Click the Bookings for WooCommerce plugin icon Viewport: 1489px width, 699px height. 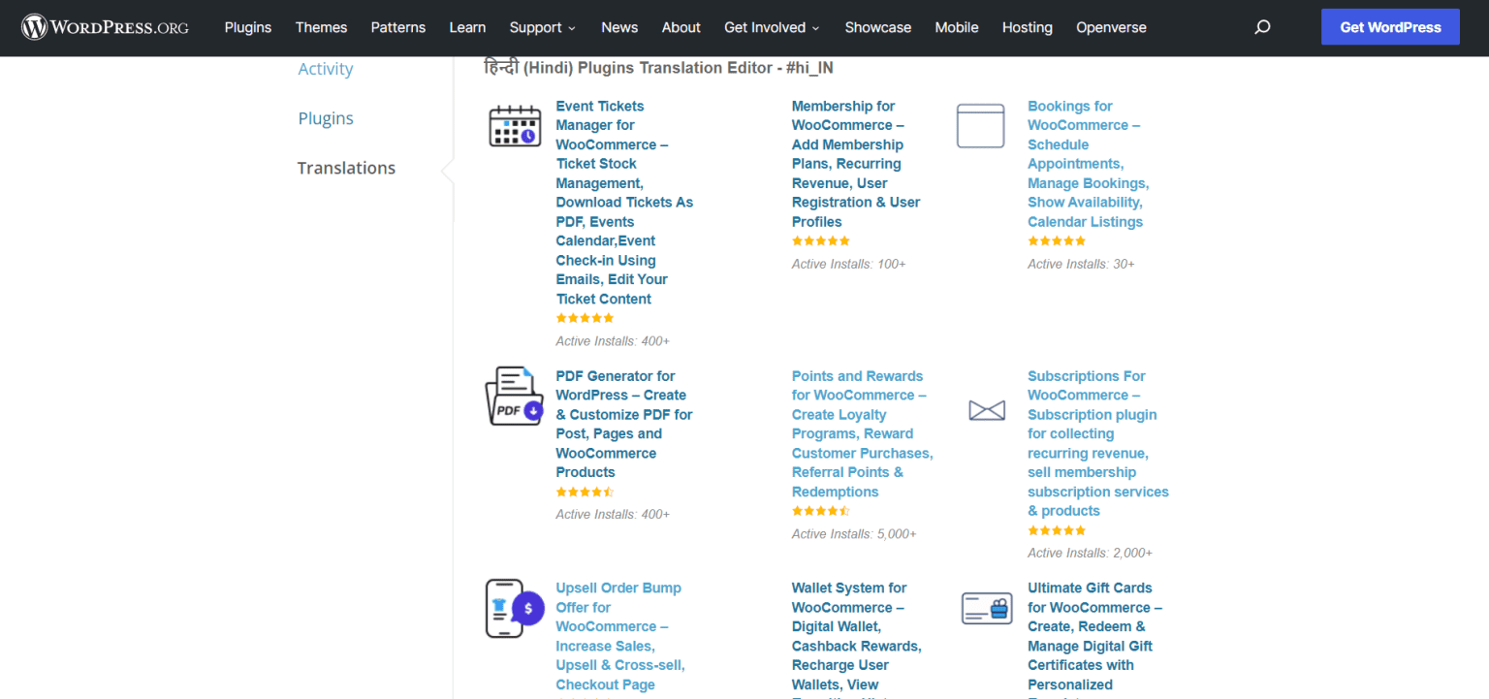[x=980, y=125]
